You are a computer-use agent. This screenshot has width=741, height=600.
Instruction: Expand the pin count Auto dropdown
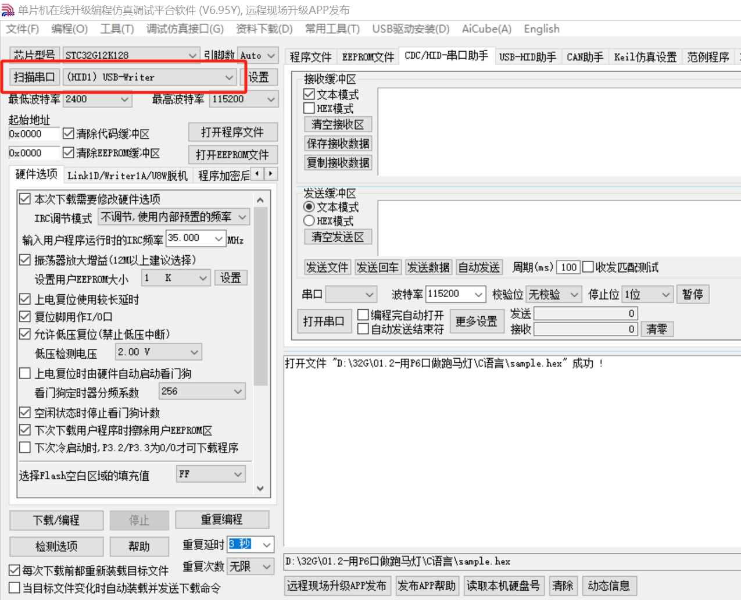click(x=271, y=55)
